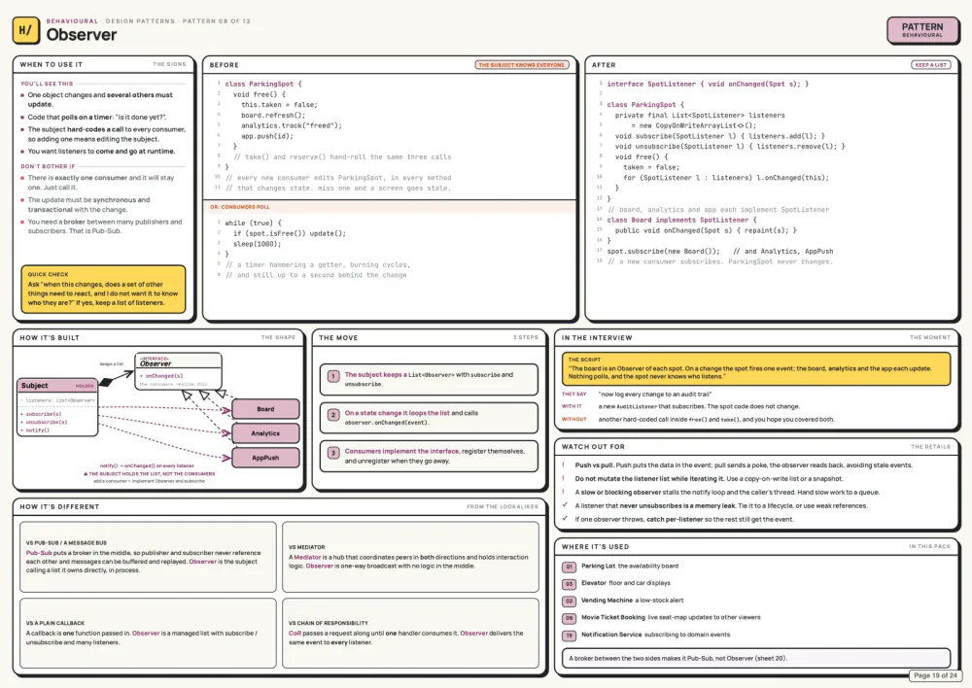
Task: Click the "A broker between the two sides" note box
Action: click(755, 658)
